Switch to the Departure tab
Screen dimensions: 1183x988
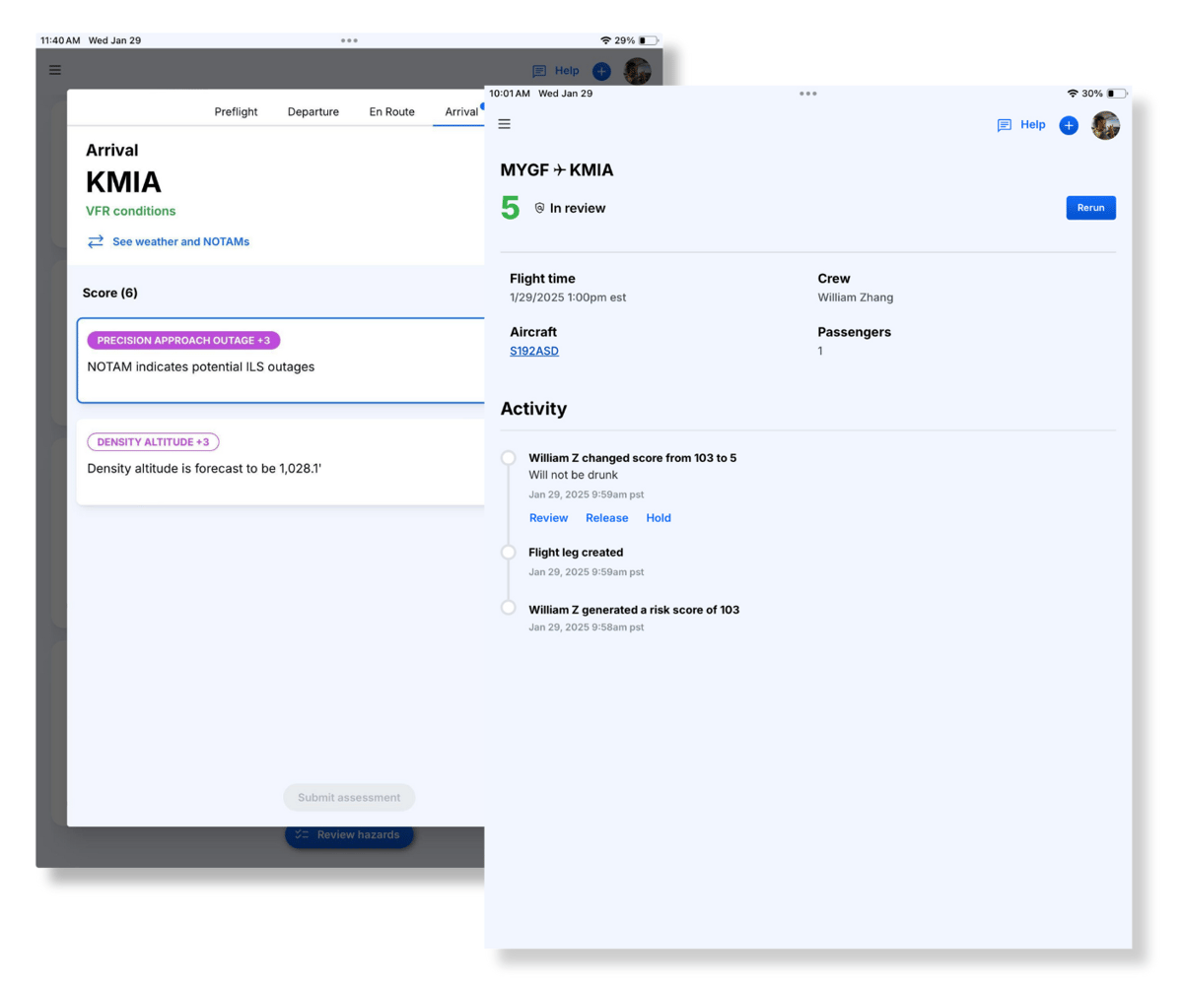click(313, 111)
